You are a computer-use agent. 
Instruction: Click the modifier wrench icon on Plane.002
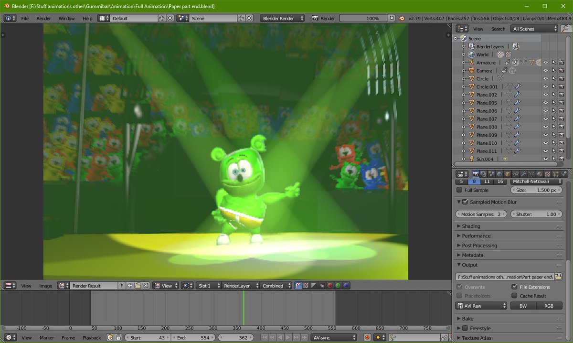point(518,95)
